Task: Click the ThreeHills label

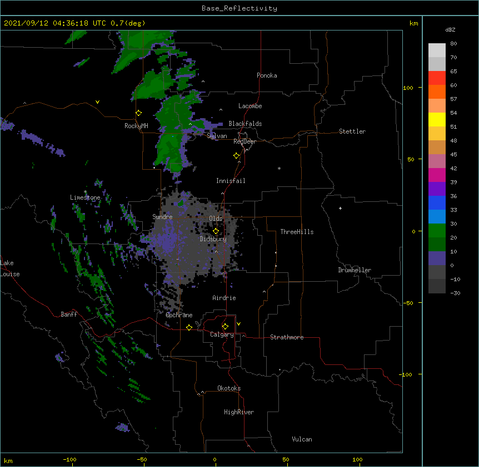Action: tap(297, 232)
